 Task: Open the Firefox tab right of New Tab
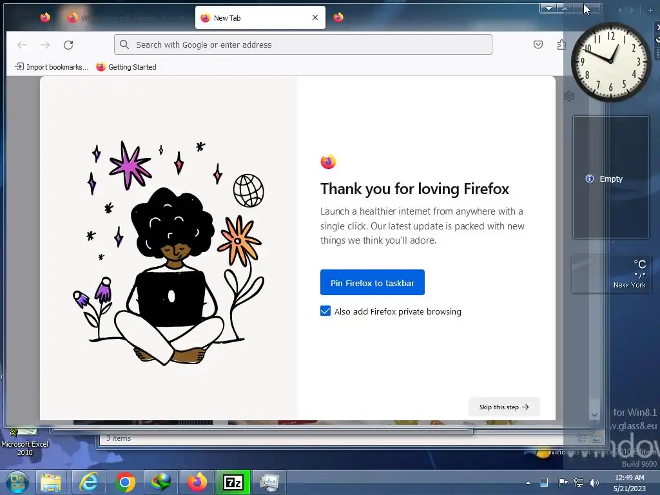tap(338, 17)
